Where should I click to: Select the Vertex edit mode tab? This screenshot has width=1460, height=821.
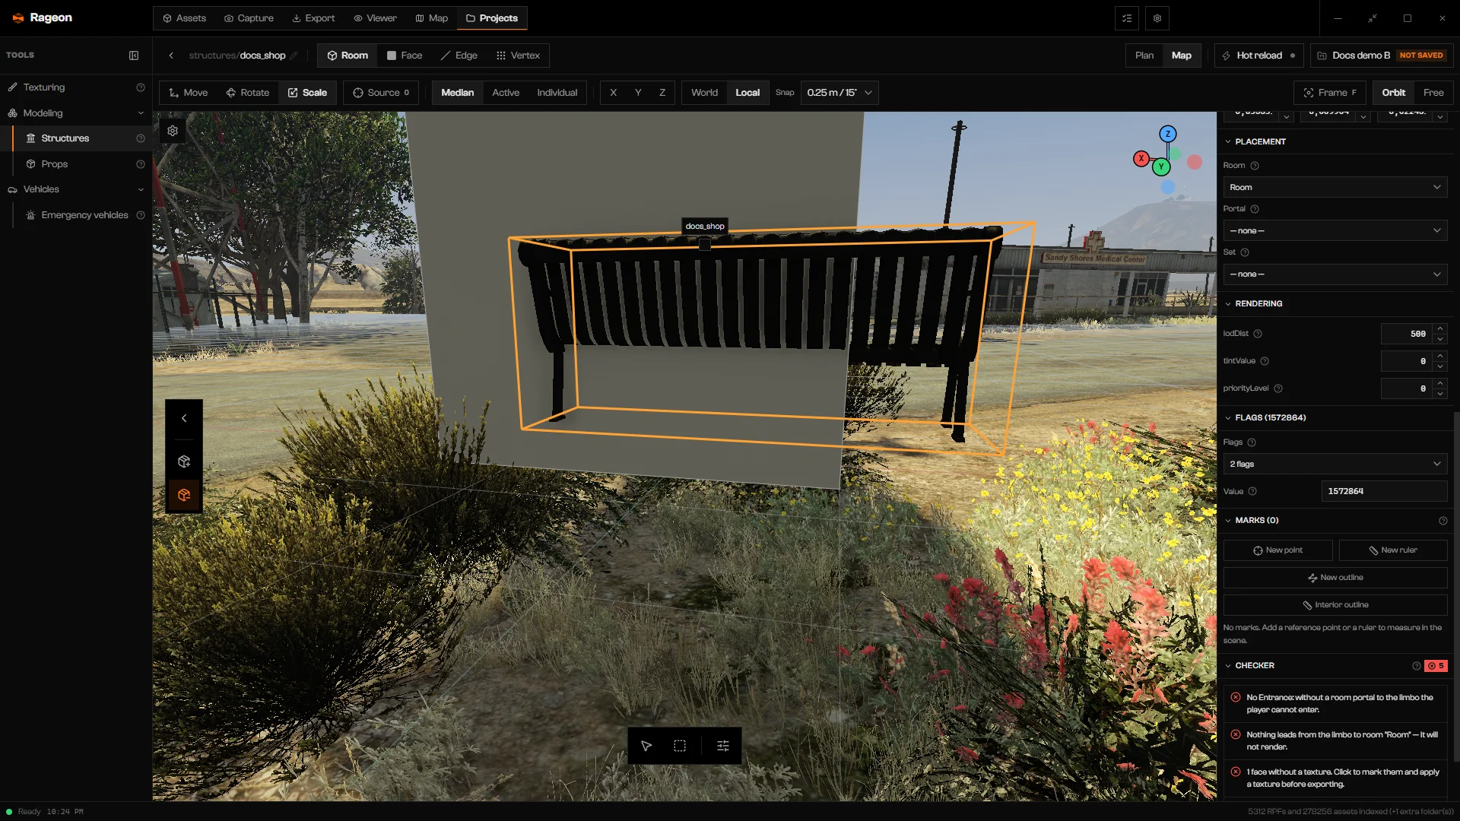(x=518, y=55)
